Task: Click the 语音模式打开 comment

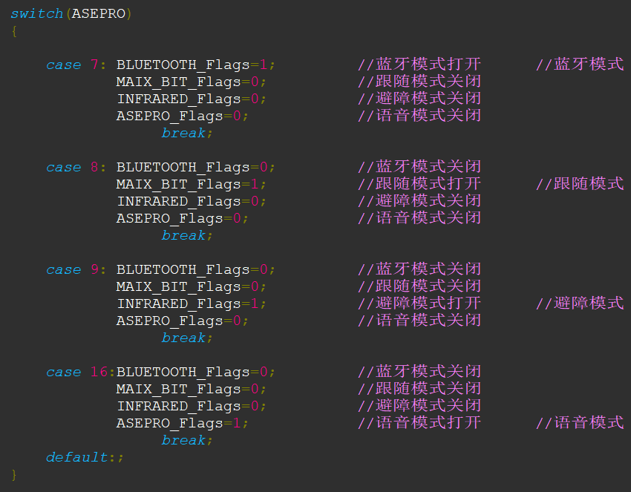Action: [x=419, y=423]
